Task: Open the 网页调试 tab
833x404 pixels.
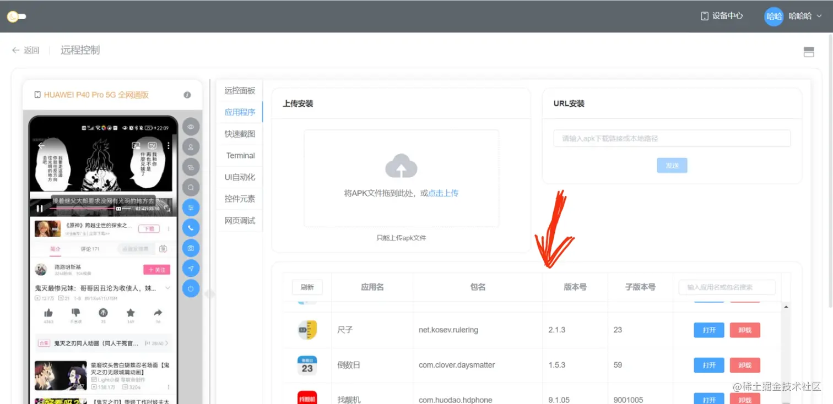Action: click(239, 220)
